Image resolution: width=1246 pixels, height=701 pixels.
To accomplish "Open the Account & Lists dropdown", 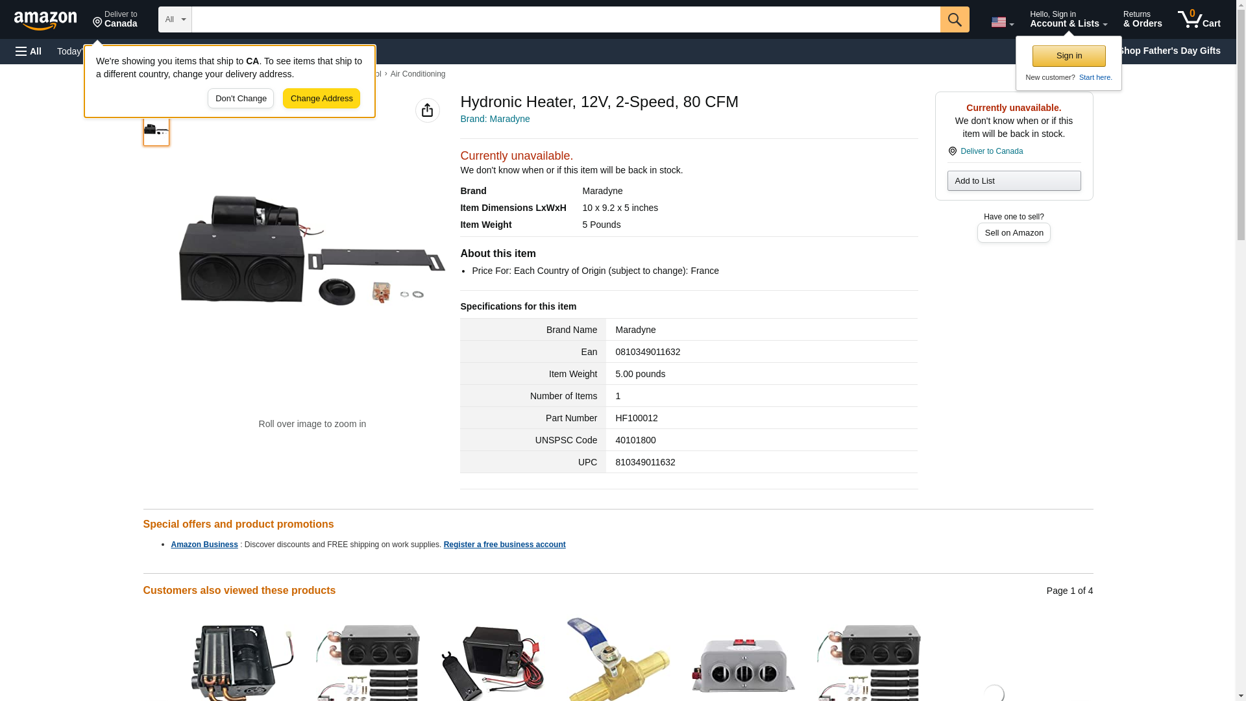I will (1068, 19).
